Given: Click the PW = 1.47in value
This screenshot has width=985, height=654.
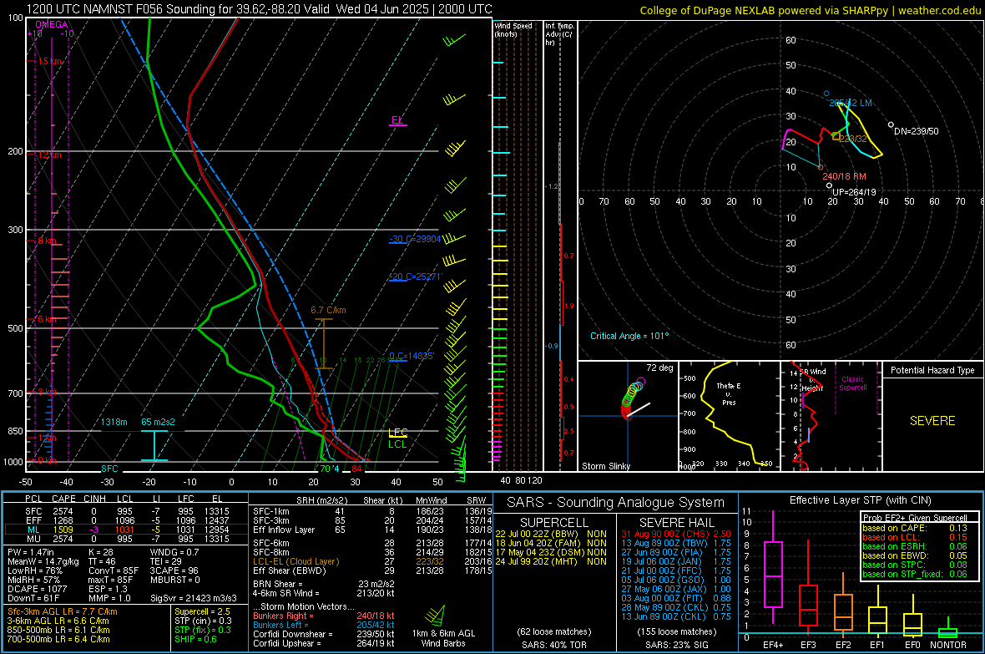Looking at the screenshot, I should click(x=31, y=552).
